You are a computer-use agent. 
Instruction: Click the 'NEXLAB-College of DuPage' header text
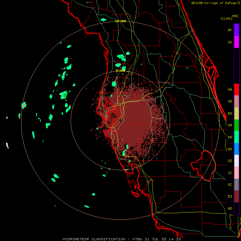click(214, 3)
